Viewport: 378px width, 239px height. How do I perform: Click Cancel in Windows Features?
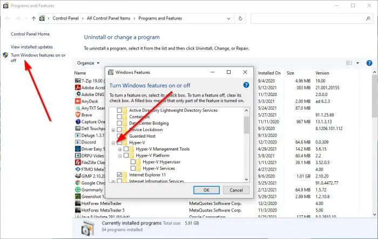tap(236, 190)
